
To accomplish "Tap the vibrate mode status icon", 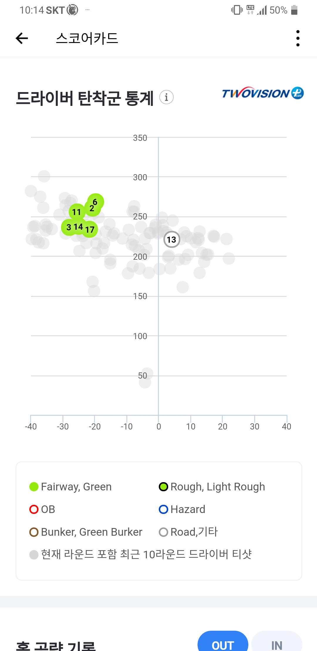I will (237, 10).
